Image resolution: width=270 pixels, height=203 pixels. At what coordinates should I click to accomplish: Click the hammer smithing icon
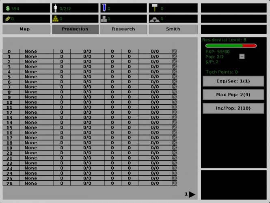tap(155, 8)
